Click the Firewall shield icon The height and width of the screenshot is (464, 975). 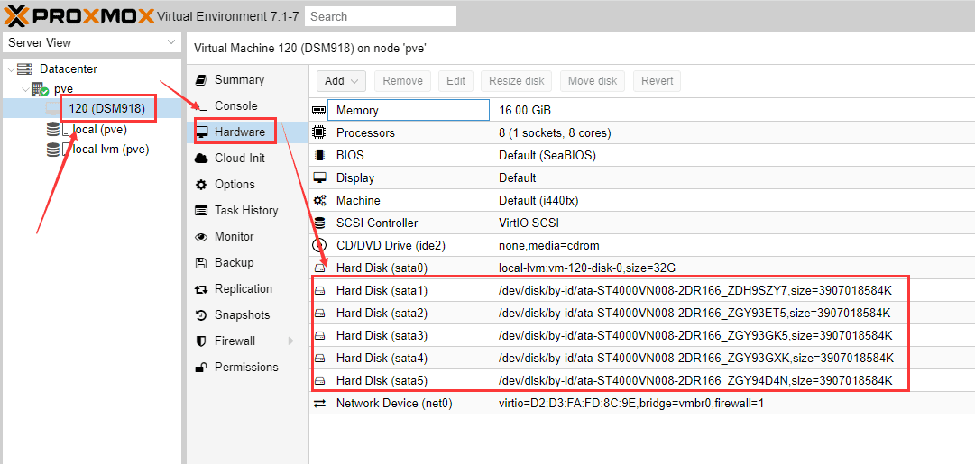click(x=201, y=341)
